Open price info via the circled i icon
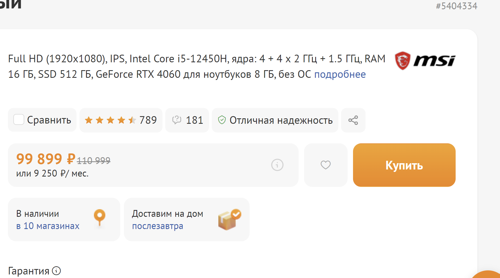The height and width of the screenshot is (278, 500). tap(277, 165)
